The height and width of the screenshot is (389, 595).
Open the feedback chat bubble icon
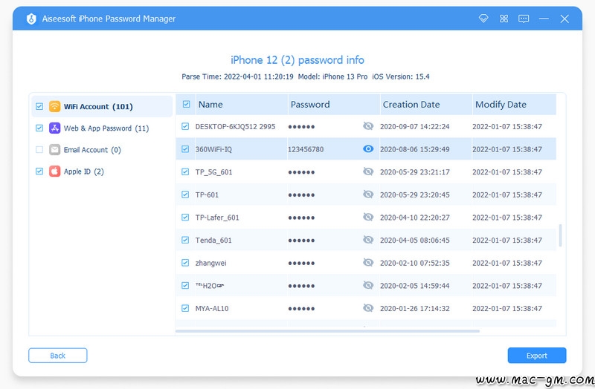coord(524,19)
